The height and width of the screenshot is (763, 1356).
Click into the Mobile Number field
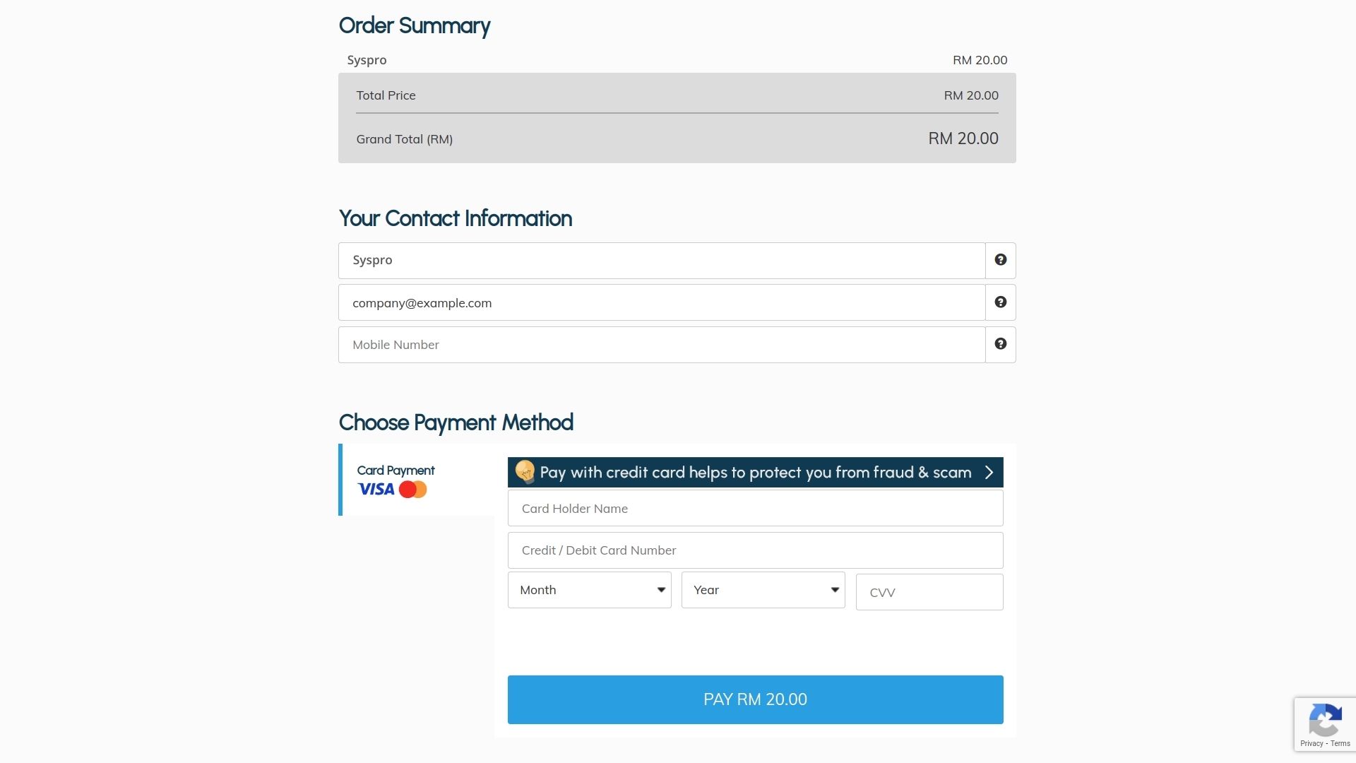point(661,345)
